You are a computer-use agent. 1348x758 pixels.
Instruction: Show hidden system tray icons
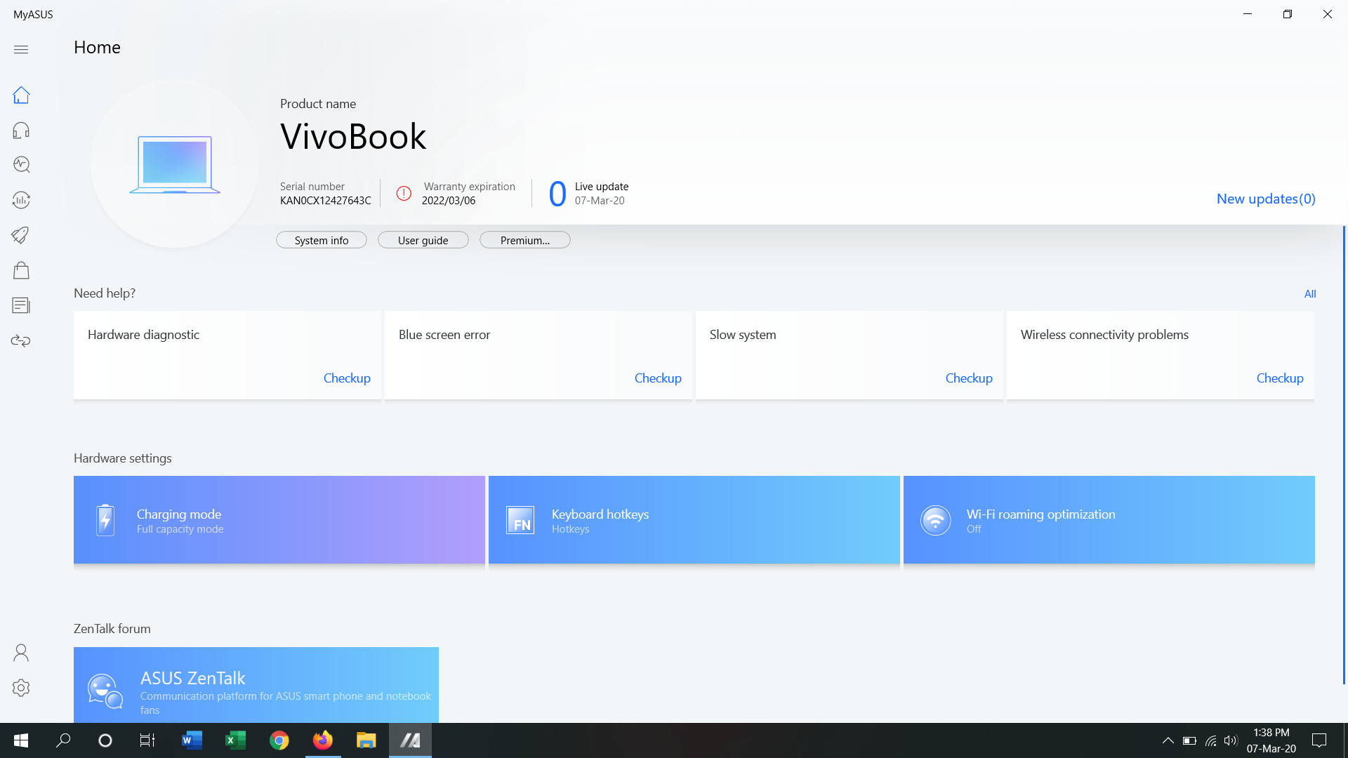1168,740
